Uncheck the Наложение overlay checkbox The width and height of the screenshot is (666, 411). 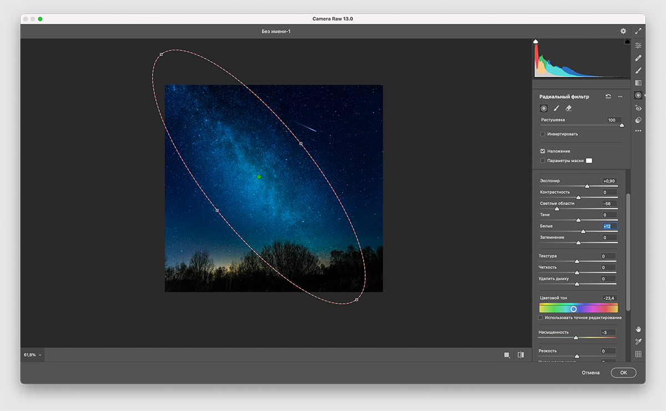pyautogui.click(x=543, y=151)
